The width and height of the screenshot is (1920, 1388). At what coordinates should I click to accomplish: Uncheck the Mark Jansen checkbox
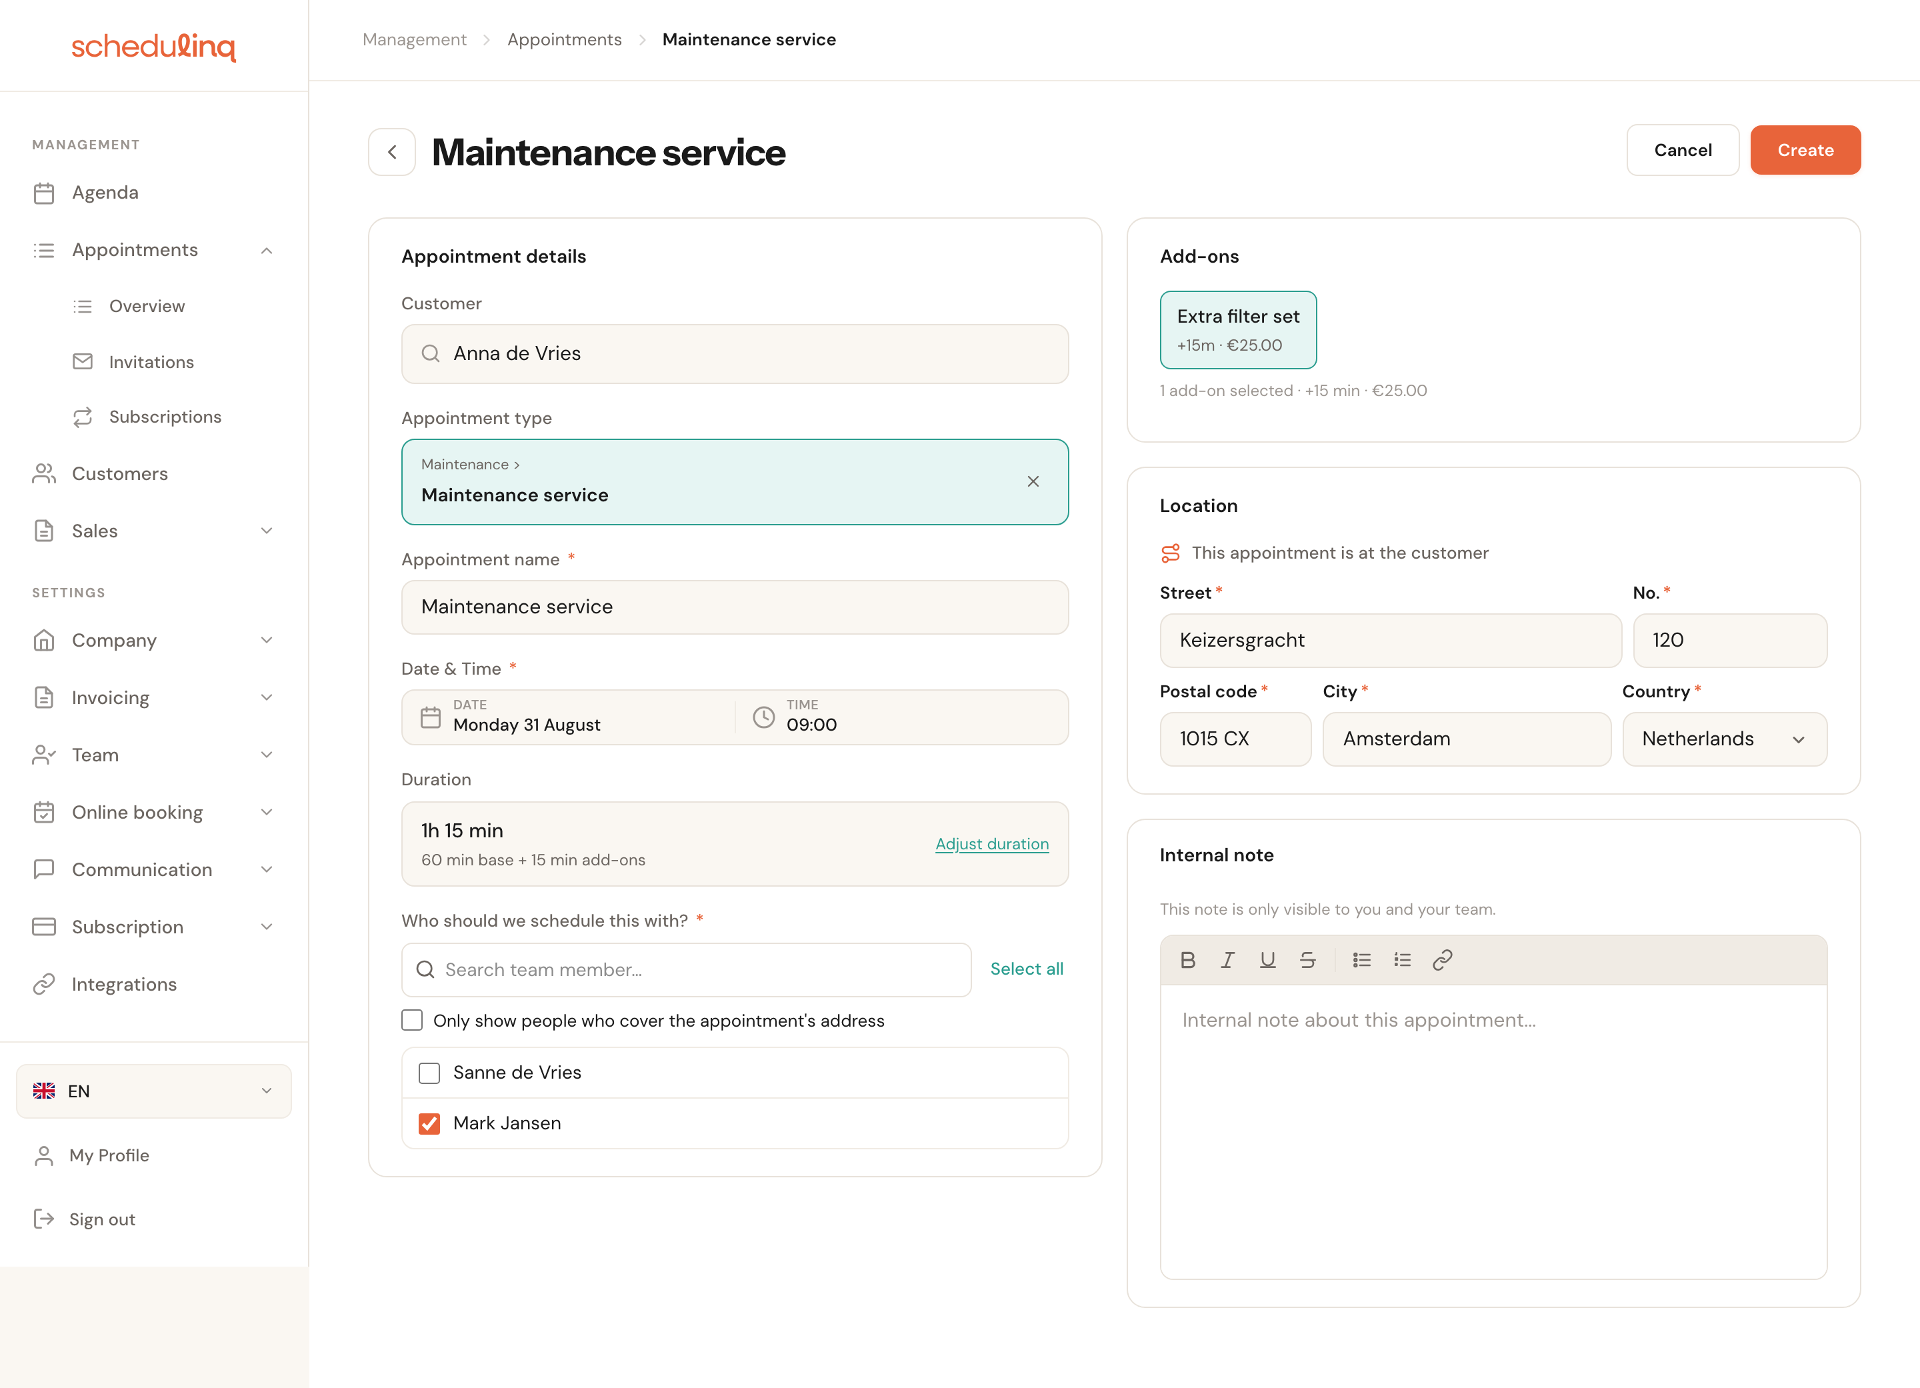[x=429, y=1124]
